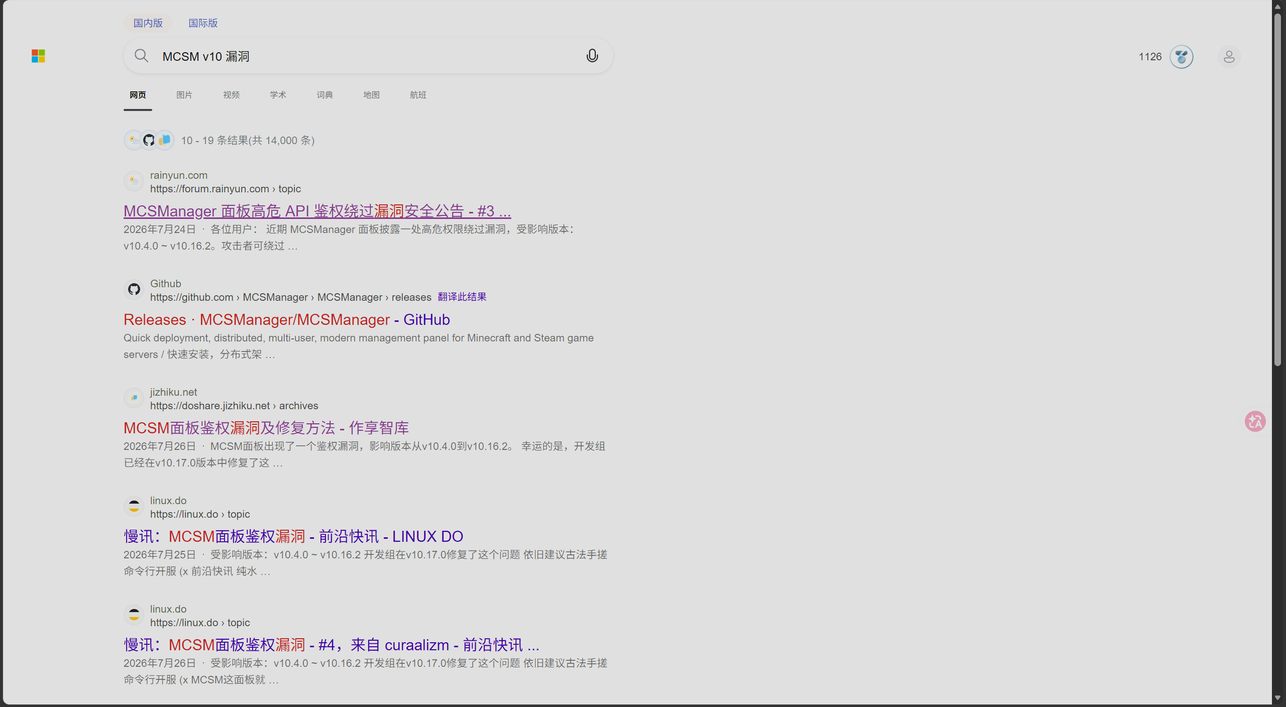Open MCSM面板鉴权漏洞及修复方法 result
1286x707 pixels.
pyautogui.click(x=266, y=428)
